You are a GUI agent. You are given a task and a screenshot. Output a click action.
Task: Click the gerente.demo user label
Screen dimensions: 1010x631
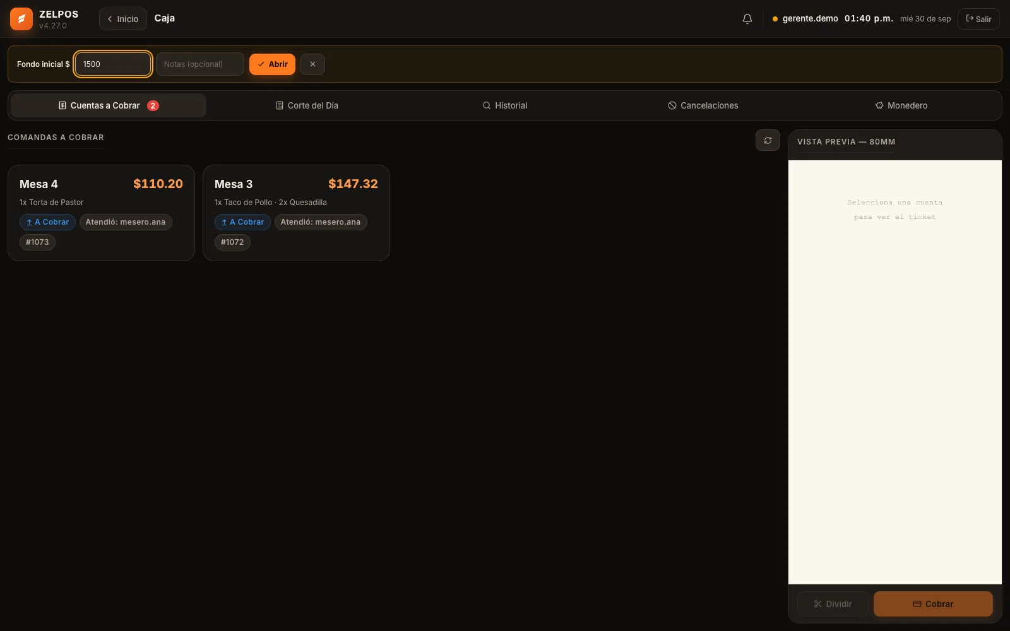tap(810, 19)
